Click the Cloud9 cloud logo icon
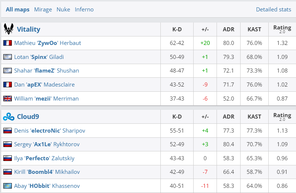This screenshot has height=193, width=296. pyautogui.click(x=8, y=117)
